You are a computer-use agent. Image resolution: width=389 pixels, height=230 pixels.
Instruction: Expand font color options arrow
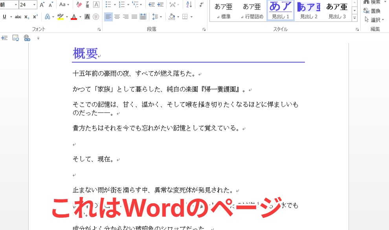click(80, 17)
